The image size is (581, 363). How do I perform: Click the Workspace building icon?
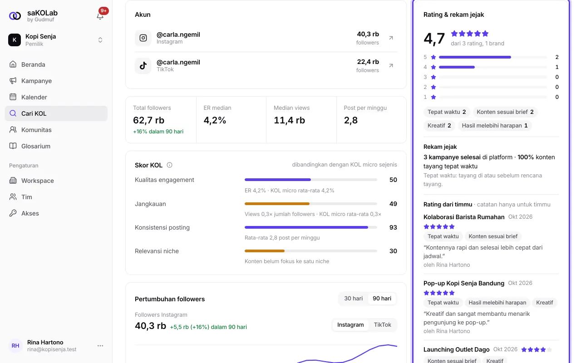[13, 181]
